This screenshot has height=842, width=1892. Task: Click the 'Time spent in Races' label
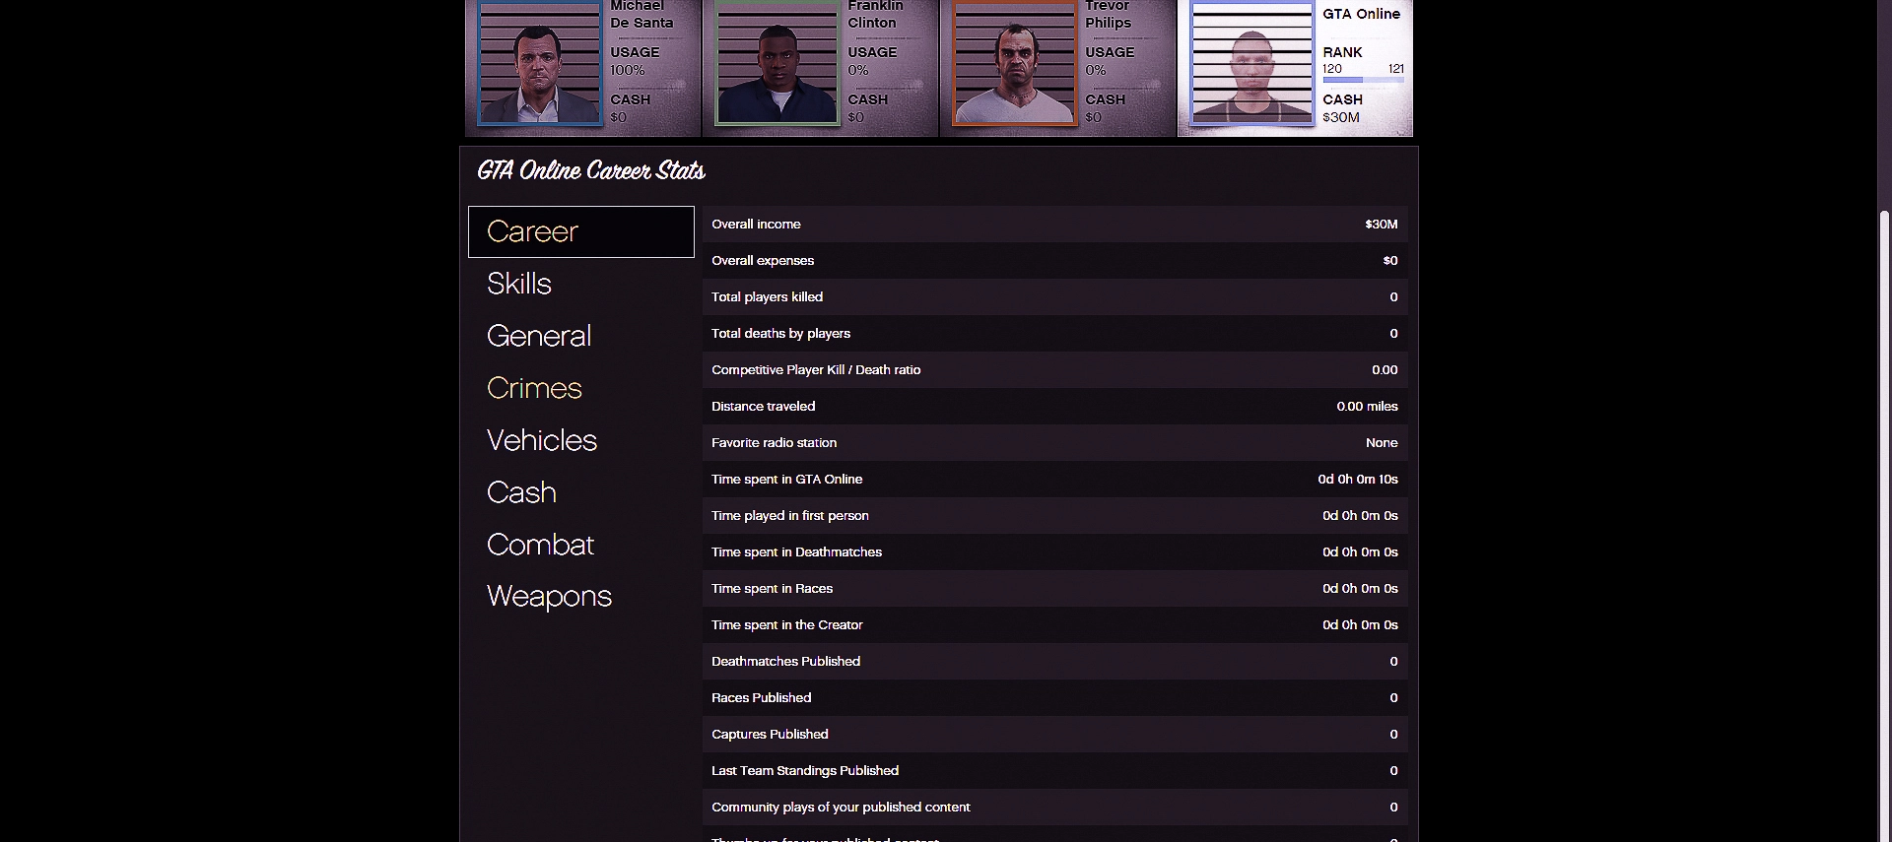point(772,589)
